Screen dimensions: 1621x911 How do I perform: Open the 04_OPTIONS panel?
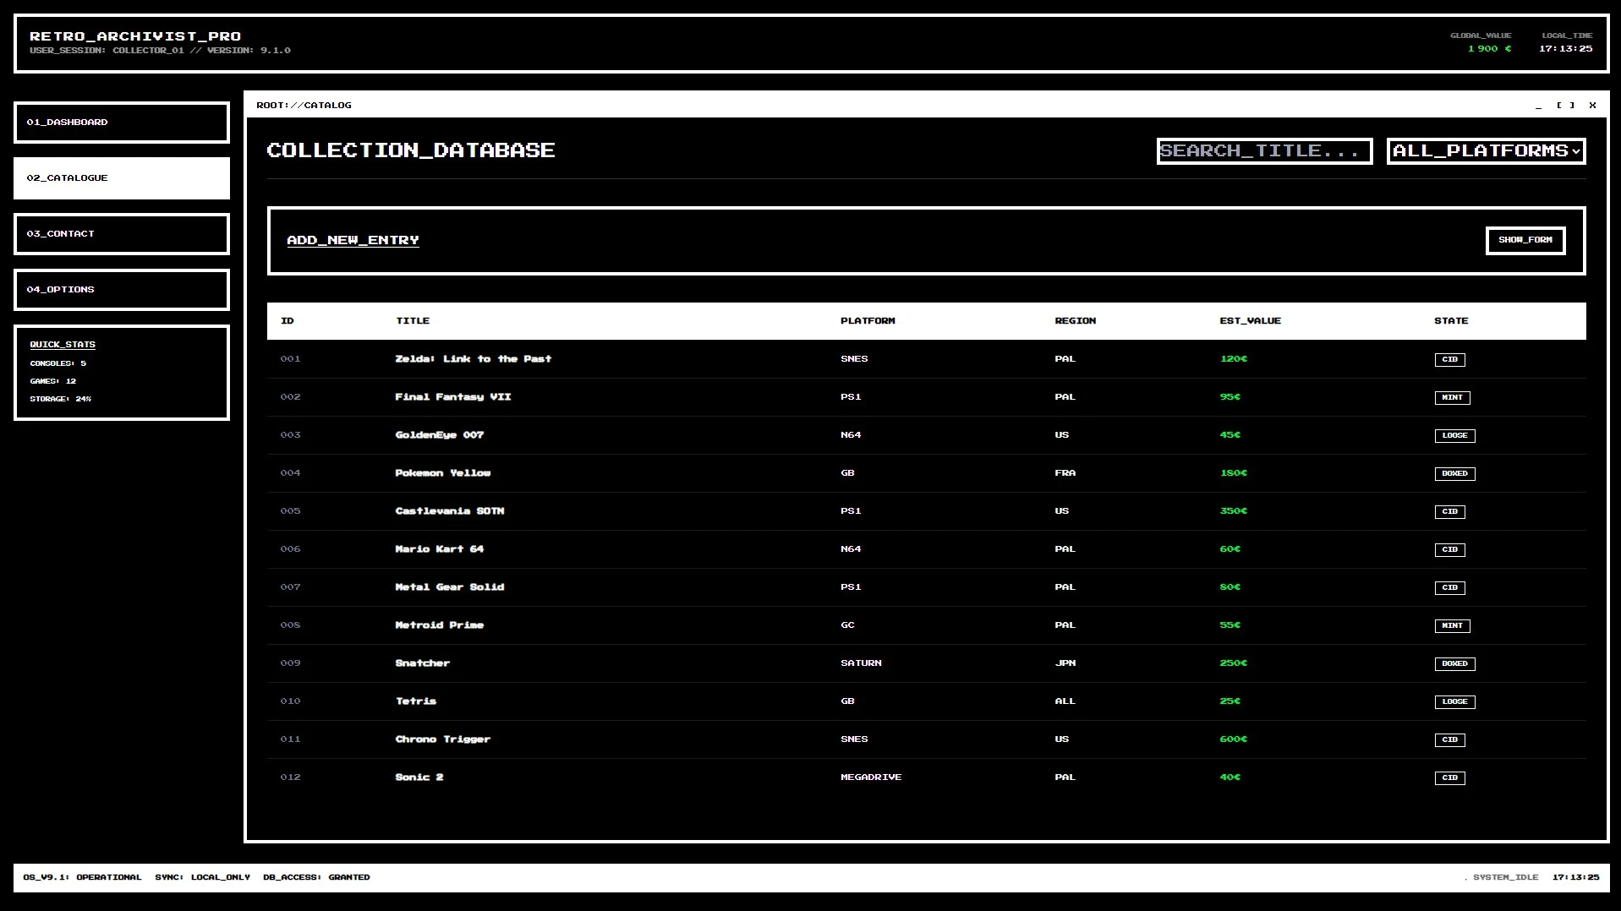pos(121,289)
